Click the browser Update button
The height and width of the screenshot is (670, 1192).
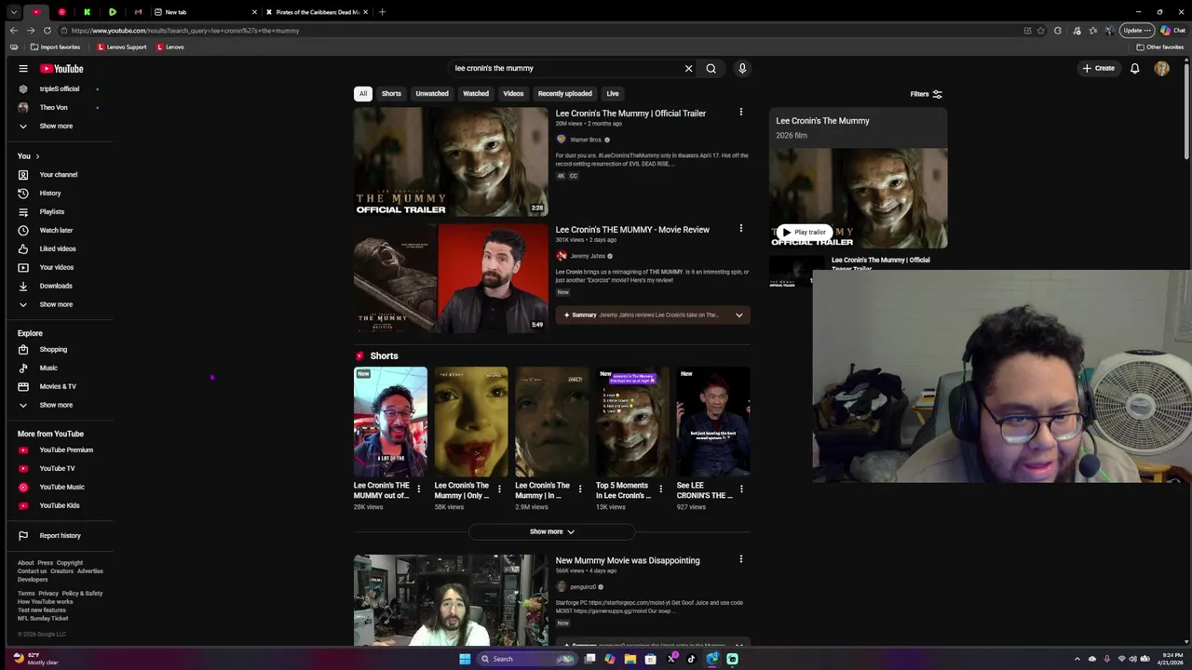(1137, 30)
